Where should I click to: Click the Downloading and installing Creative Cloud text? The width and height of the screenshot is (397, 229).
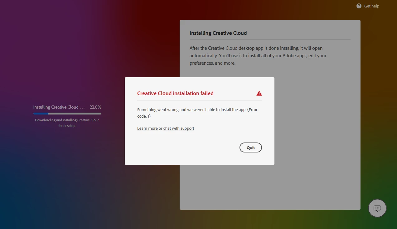(x=67, y=123)
